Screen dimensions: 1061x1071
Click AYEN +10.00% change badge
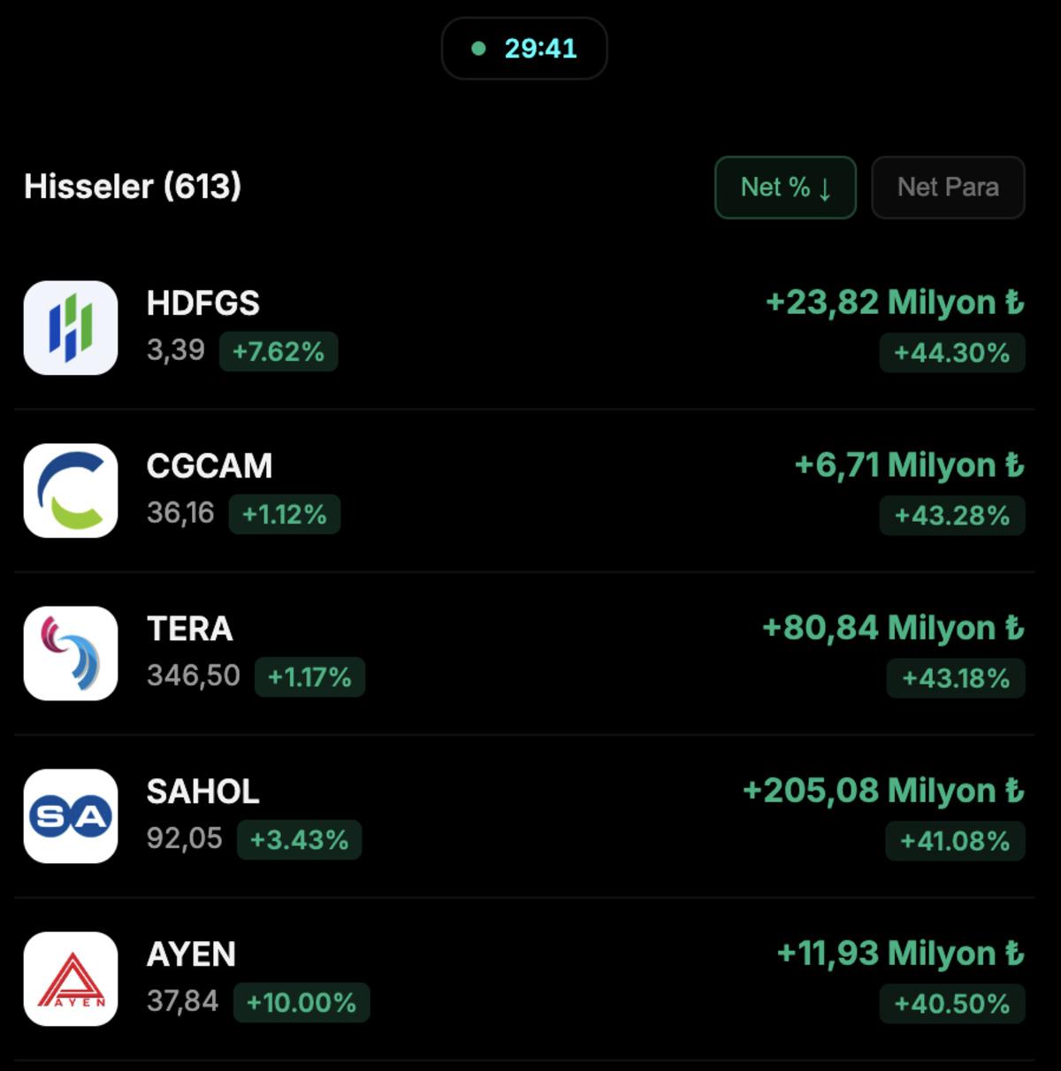[302, 1003]
